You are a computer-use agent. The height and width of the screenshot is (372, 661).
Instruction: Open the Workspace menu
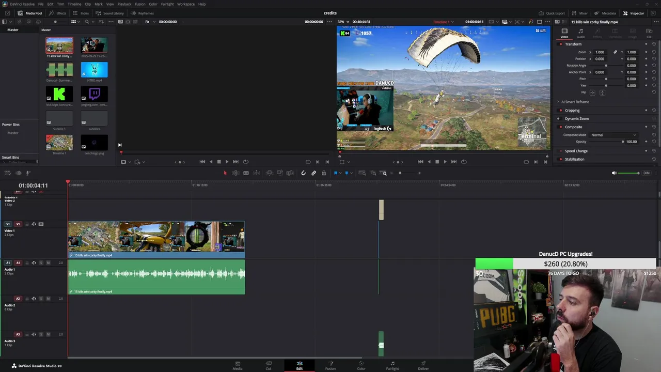(x=186, y=4)
